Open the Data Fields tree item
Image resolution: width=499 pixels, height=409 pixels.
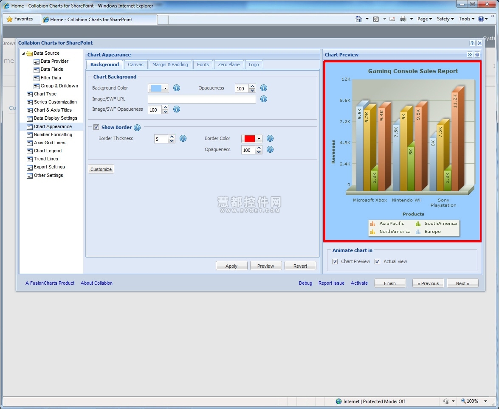pos(52,69)
